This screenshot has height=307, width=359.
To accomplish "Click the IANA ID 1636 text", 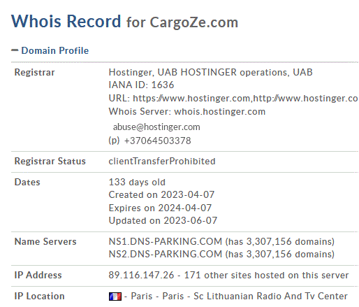I will tap(141, 85).
